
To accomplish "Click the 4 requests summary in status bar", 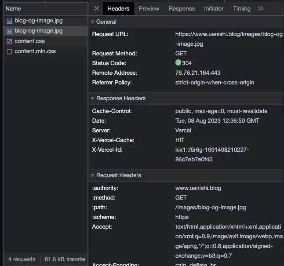I will [22, 259].
